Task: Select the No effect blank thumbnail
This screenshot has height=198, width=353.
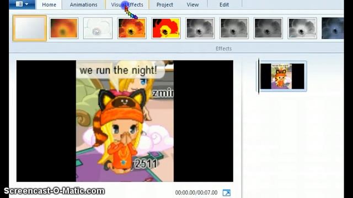Action: pyautogui.click(x=30, y=28)
